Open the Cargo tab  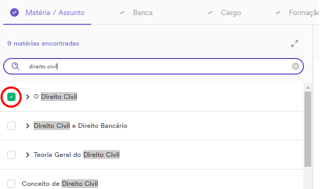231,12
